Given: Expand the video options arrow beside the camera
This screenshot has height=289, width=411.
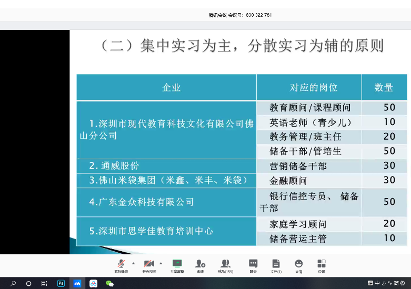Looking at the screenshot, I should tap(161, 263).
